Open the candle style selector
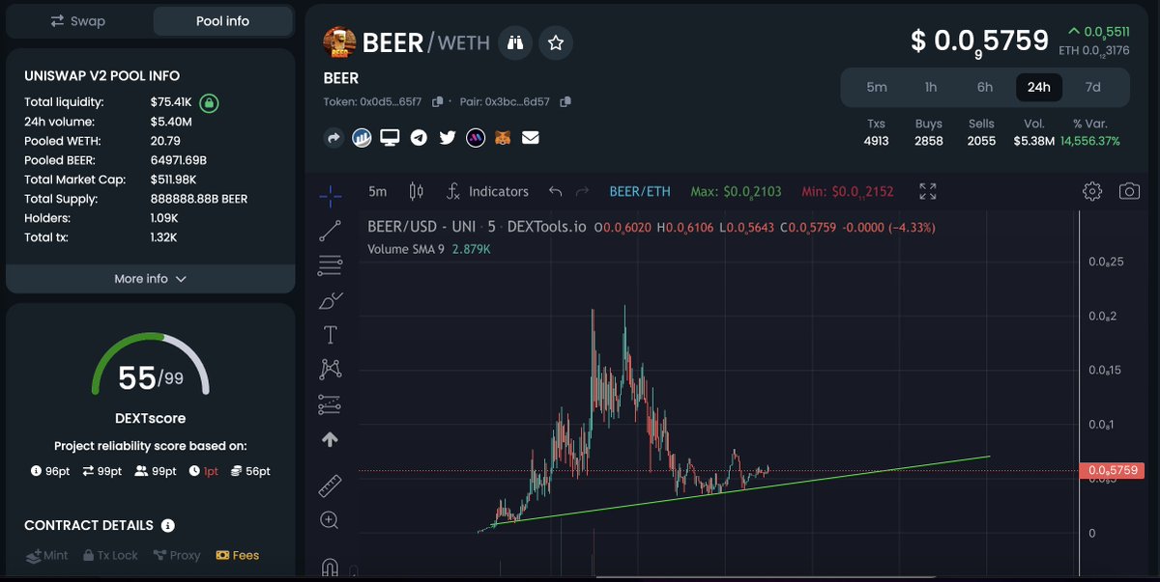This screenshot has height=582, width=1160. click(x=416, y=191)
